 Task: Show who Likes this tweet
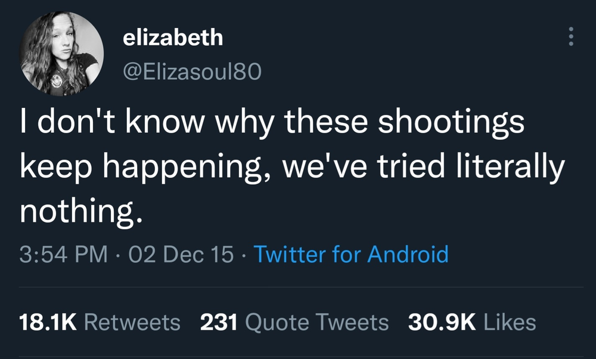coord(510,322)
